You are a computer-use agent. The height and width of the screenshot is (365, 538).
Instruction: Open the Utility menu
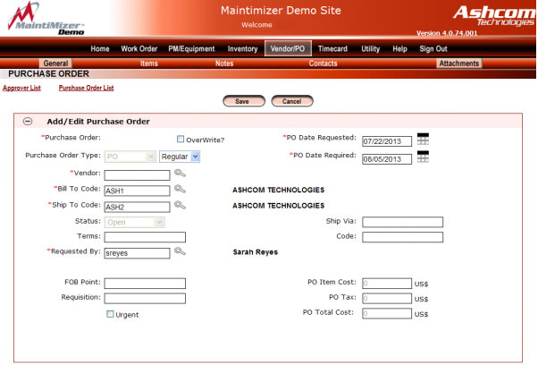pyautogui.click(x=371, y=49)
